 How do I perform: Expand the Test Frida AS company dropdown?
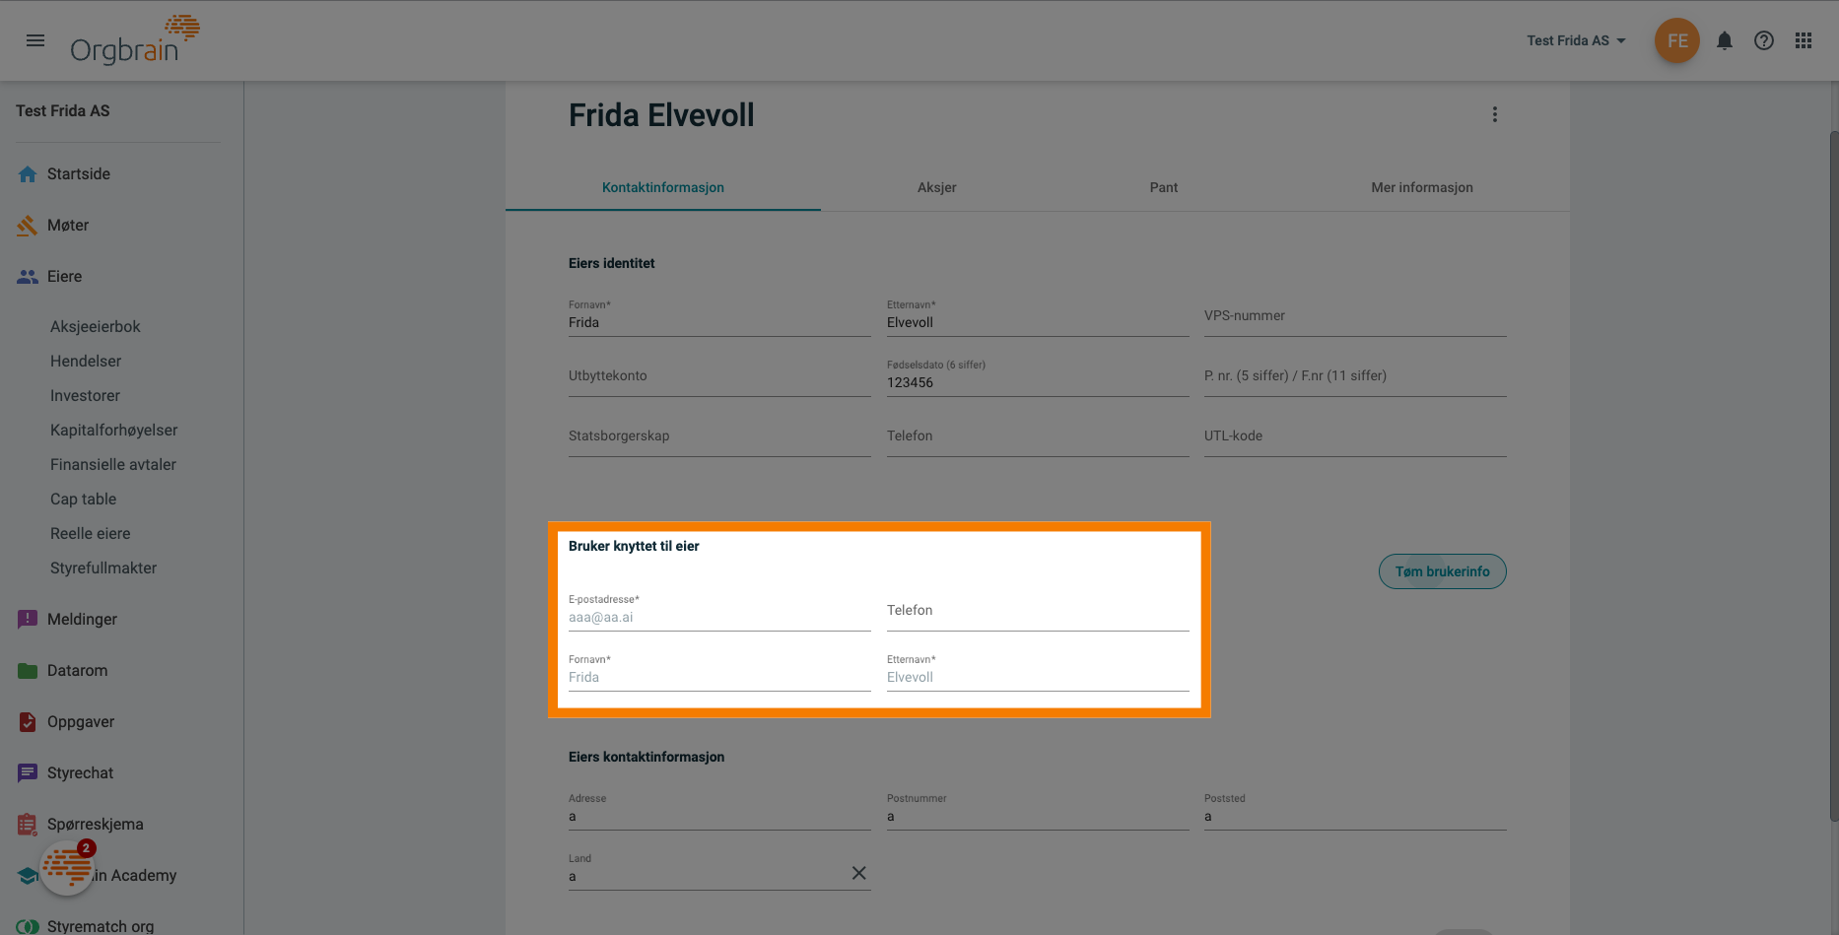pyautogui.click(x=1576, y=40)
